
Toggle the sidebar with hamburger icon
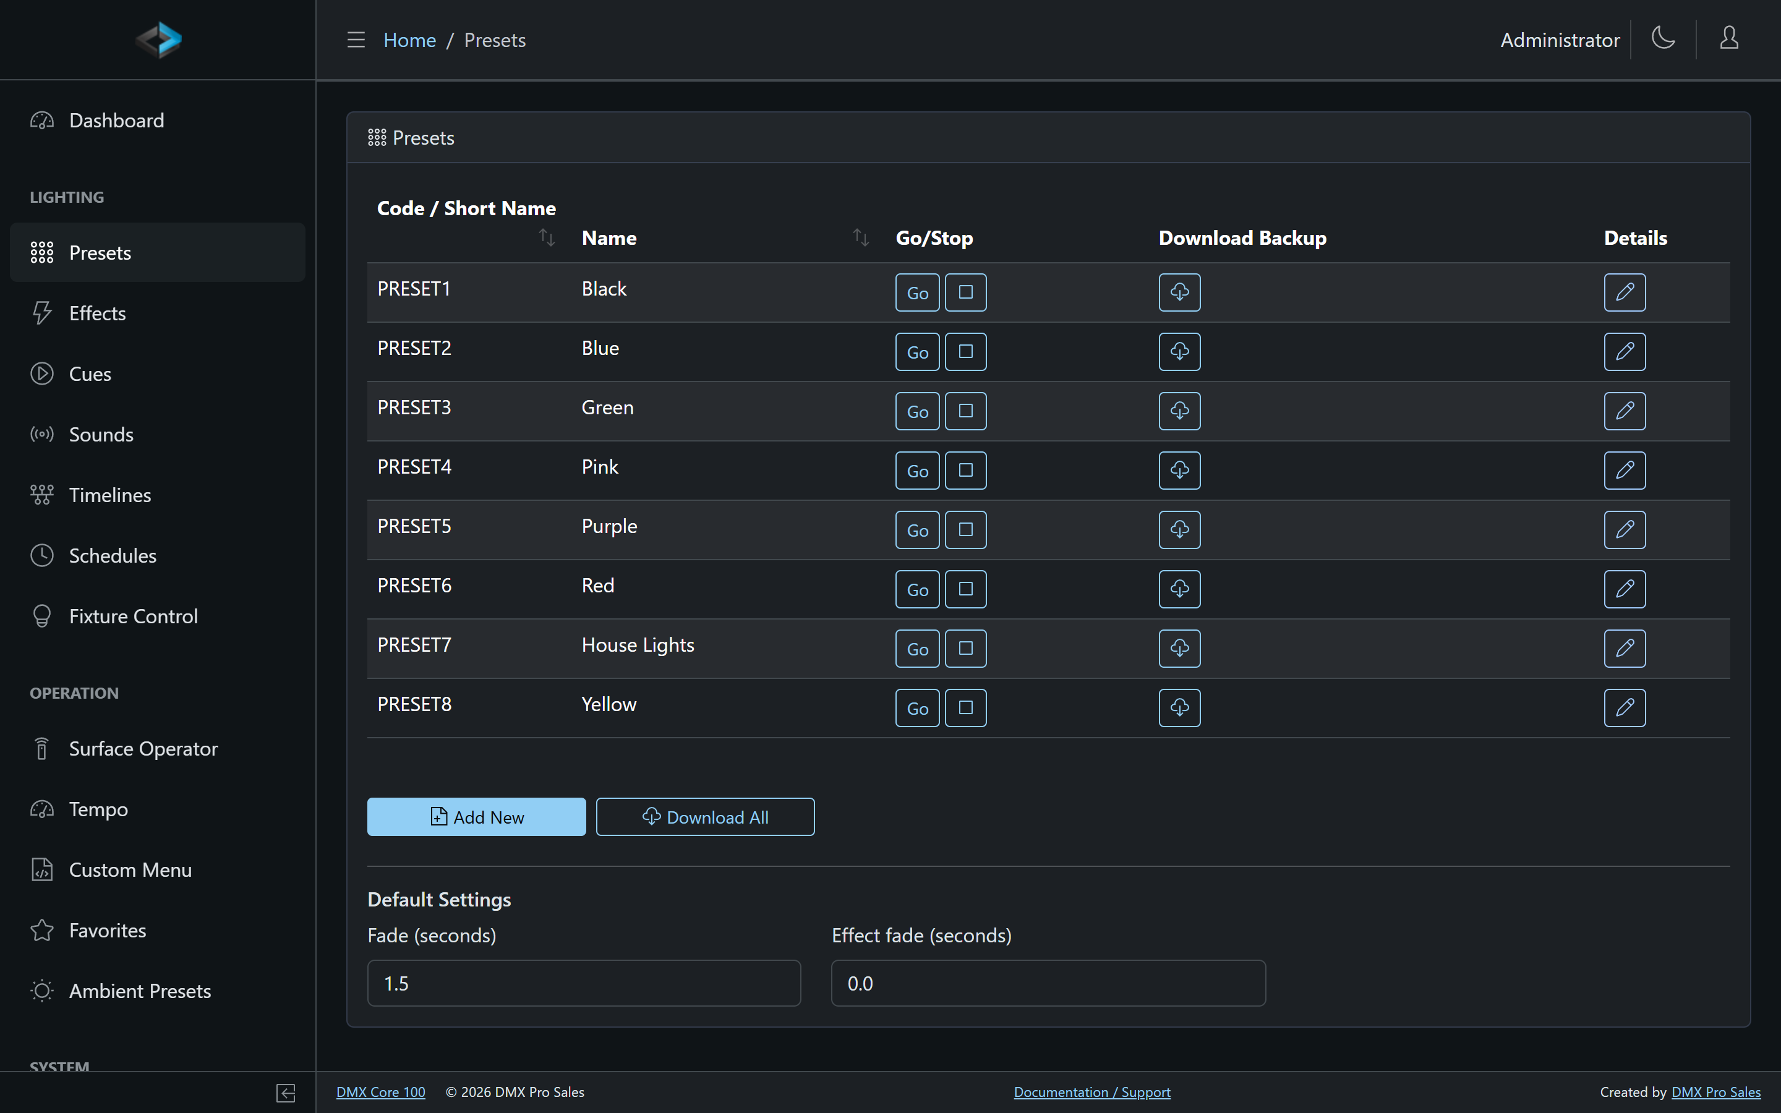[x=356, y=40]
